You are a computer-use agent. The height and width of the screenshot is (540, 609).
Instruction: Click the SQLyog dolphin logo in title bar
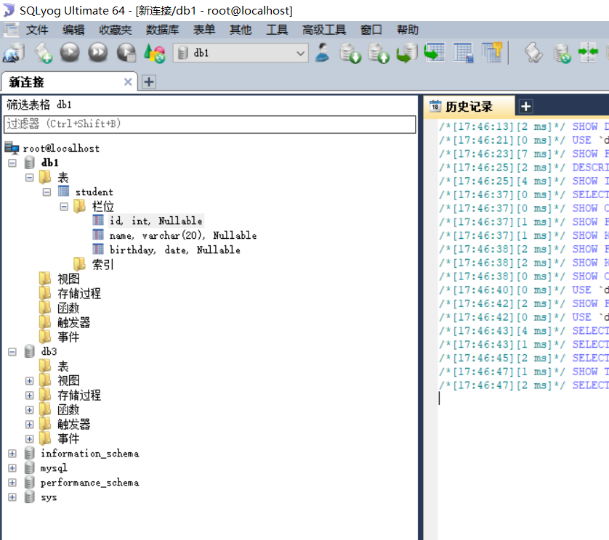[x=9, y=10]
